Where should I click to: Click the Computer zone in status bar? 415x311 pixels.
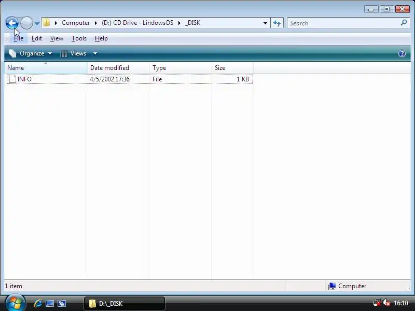pyautogui.click(x=347, y=286)
